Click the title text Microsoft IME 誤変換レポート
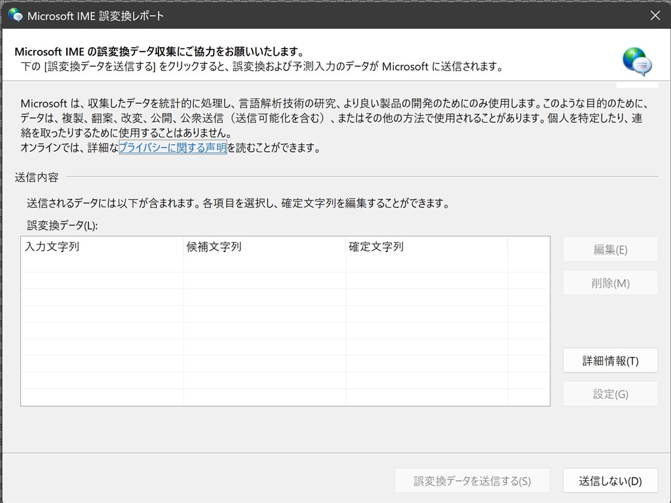Screen dimensions: 671x503 pos(96,16)
